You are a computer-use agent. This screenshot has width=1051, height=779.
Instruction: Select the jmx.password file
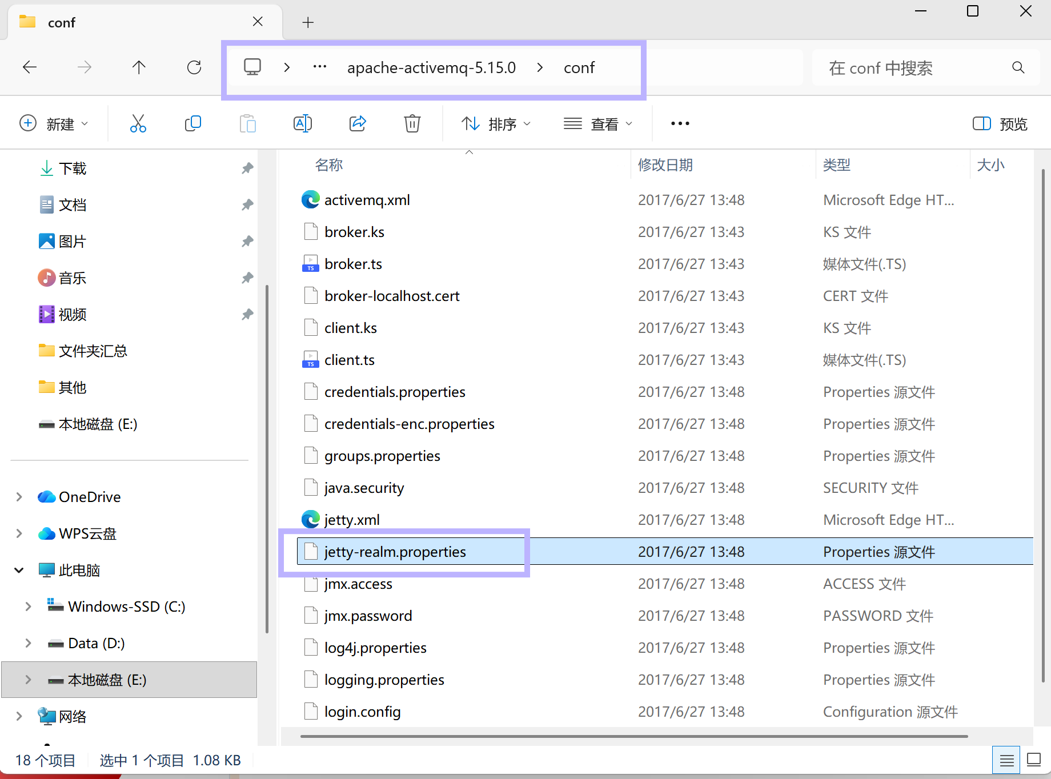pyautogui.click(x=368, y=616)
